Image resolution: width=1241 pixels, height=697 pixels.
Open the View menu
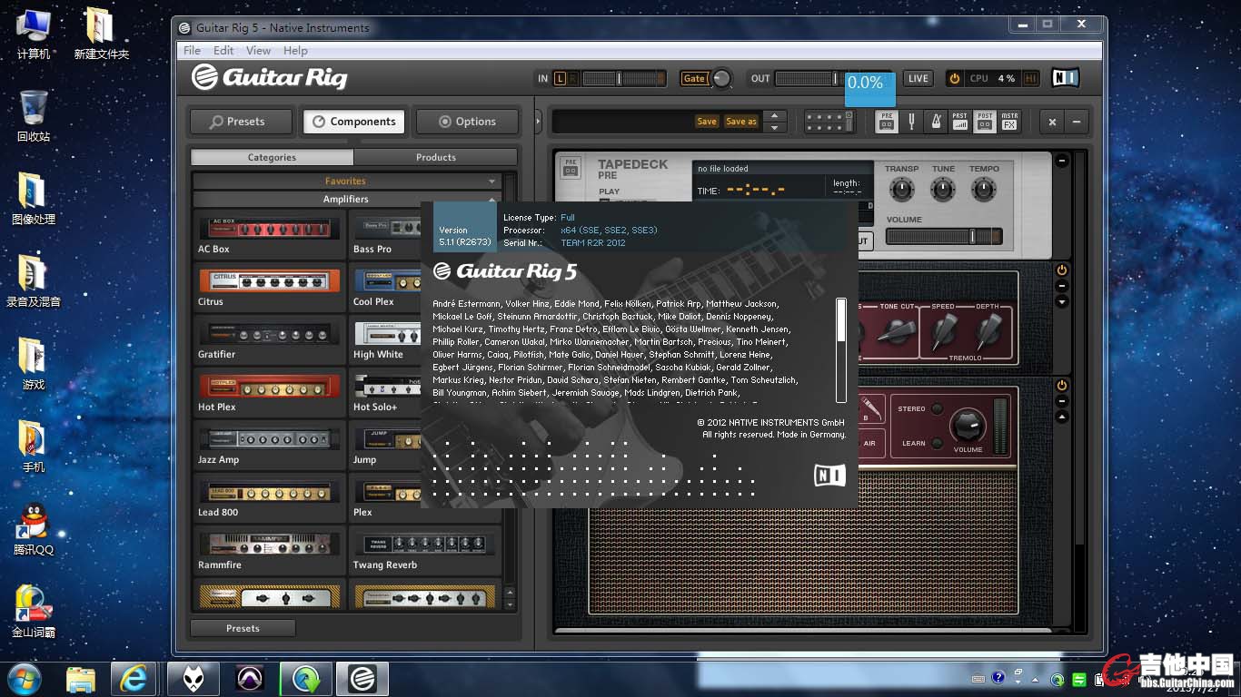click(x=258, y=51)
